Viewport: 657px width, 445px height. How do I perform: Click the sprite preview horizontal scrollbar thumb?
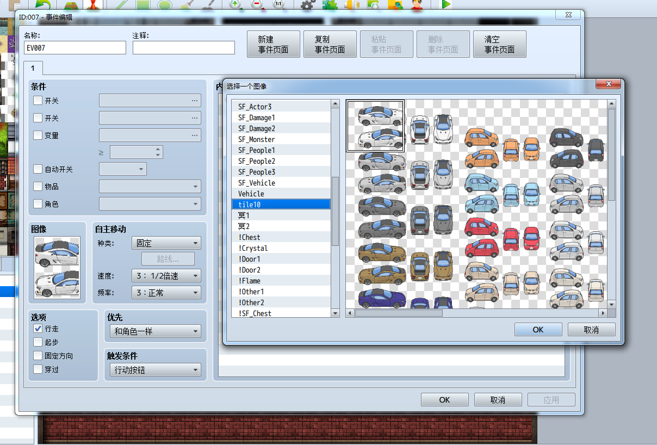[x=399, y=313]
